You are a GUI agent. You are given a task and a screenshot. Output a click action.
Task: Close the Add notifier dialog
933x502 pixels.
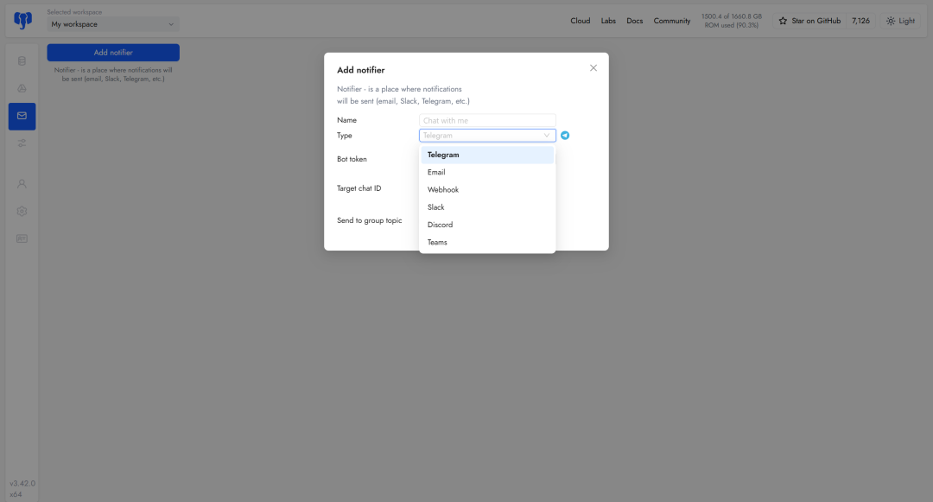593,67
